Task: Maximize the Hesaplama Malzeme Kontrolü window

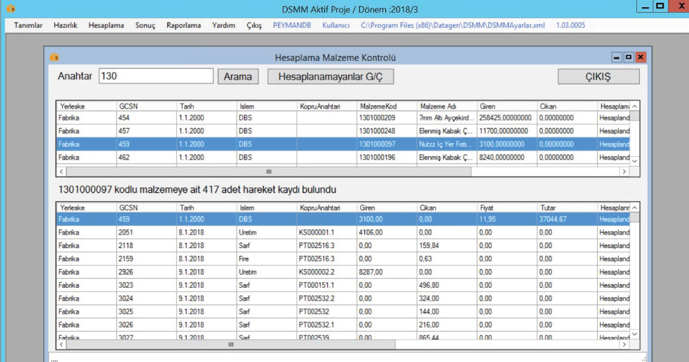Action: 629,57
